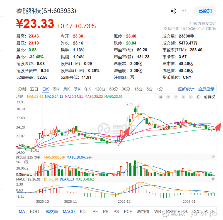Select the 15分 chart tab

pos(138,89)
